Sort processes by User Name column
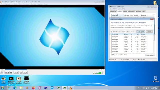The width and height of the screenshot is (160, 90). [127, 15]
